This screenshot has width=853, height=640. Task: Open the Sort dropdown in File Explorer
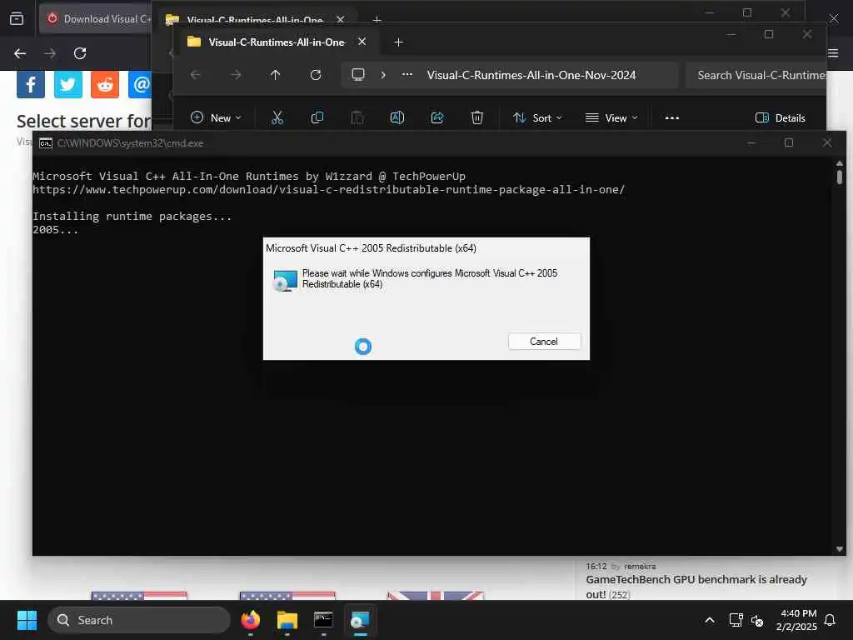pos(537,117)
